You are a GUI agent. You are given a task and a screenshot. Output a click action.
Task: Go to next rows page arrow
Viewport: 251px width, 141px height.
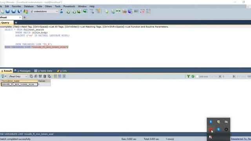pyautogui.click(x=234, y=77)
